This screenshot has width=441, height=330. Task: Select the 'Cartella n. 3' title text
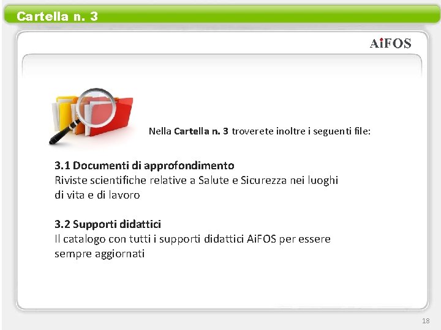[x=58, y=16]
